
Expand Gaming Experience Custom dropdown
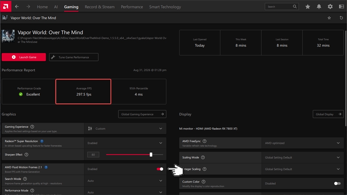[x=125, y=128]
